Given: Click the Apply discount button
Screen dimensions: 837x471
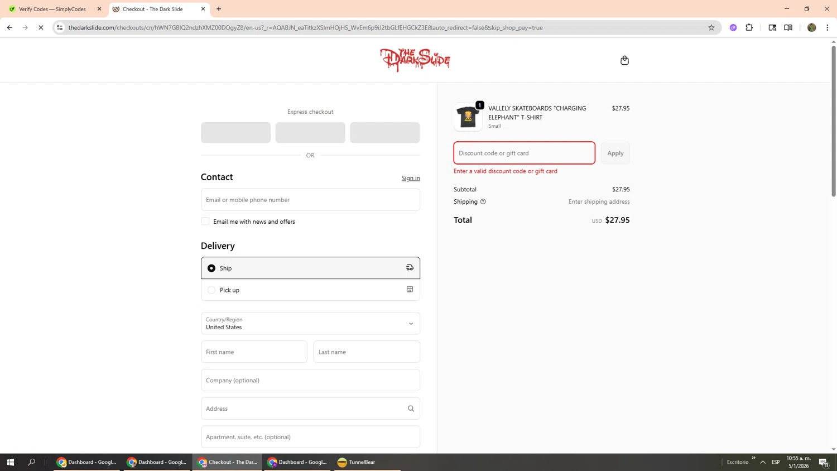Looking at the screenshot, I should pyautogui.click(x=615, y=153).
